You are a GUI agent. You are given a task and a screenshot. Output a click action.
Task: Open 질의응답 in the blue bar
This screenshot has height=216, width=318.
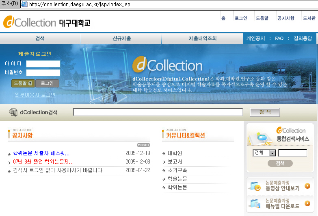pos(303,38)
